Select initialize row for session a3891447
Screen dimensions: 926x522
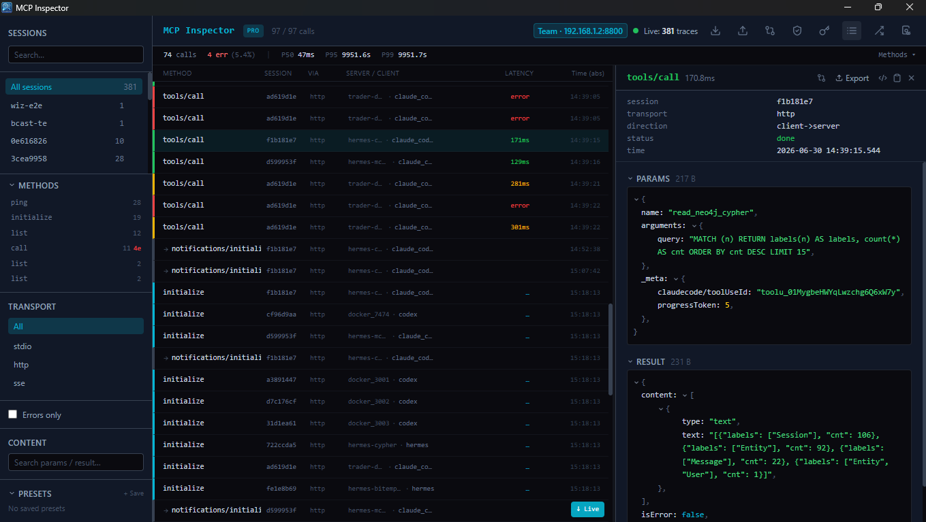382,380
